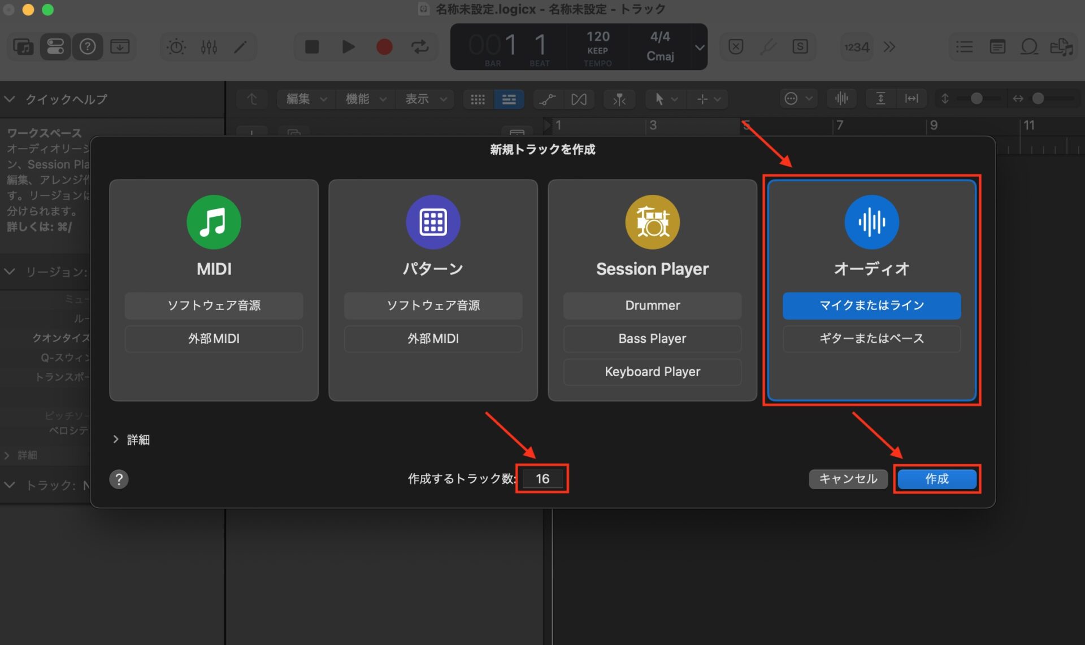Open Smart Controls dial icon
Screen dimensions: 1085x645
[176, 47]
